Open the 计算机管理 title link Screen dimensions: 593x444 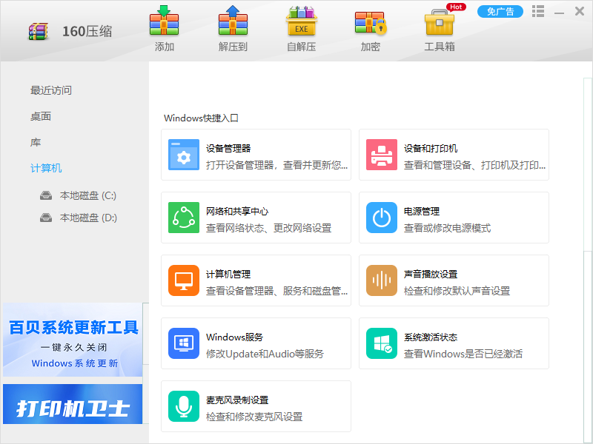[x=228, y=274]
